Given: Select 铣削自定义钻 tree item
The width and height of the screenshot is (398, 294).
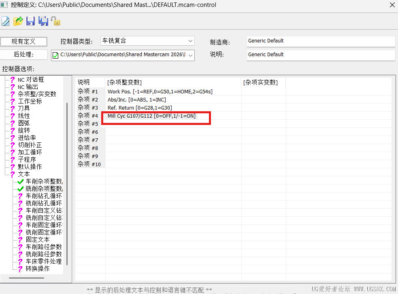Looking at the screenshot, I should coord(44,218).
